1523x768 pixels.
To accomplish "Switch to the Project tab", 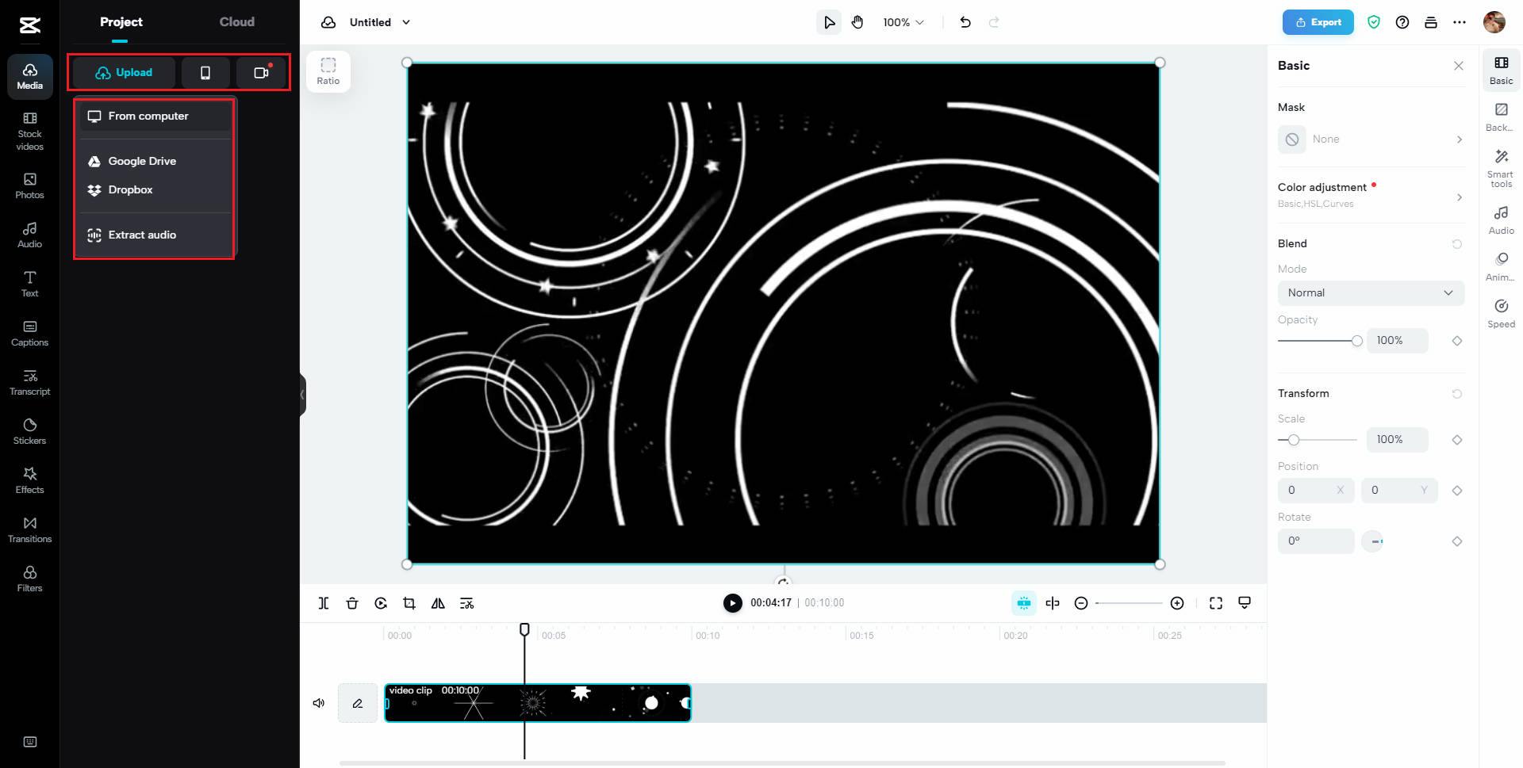I will [x=121, y=22].
